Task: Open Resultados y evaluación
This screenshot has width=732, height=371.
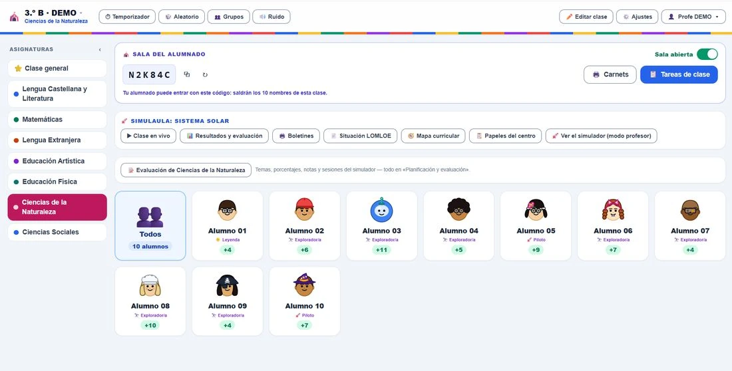Action: (224, 136)
